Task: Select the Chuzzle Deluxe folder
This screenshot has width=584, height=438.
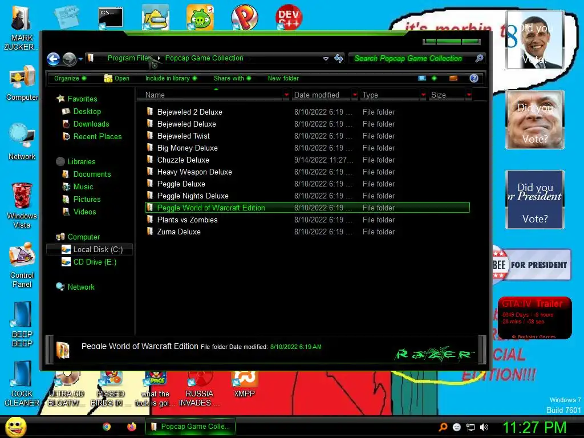Action: (x=307, y=160)
